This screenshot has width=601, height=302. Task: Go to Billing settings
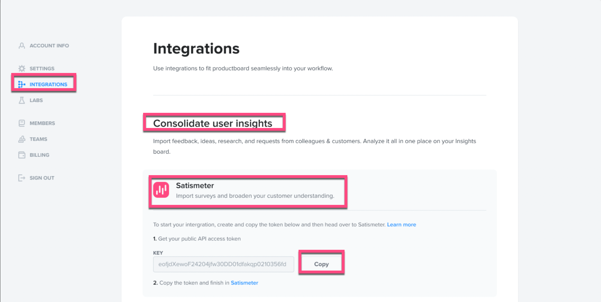click(39, 155)
